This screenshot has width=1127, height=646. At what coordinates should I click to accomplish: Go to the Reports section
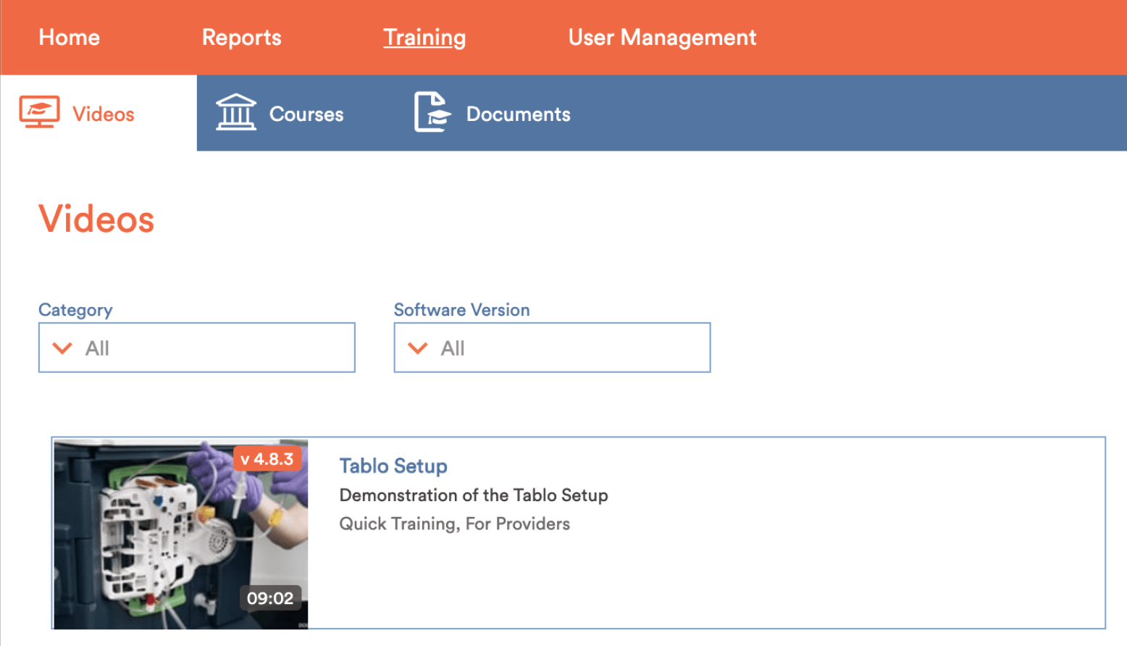pos(241,38)
